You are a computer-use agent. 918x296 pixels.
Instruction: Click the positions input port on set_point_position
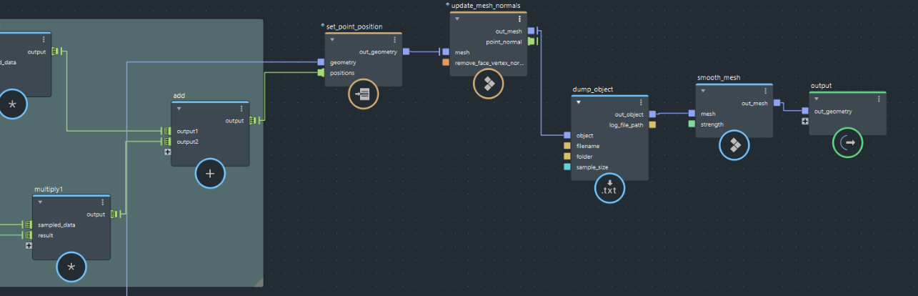click(x=321, y=72)
